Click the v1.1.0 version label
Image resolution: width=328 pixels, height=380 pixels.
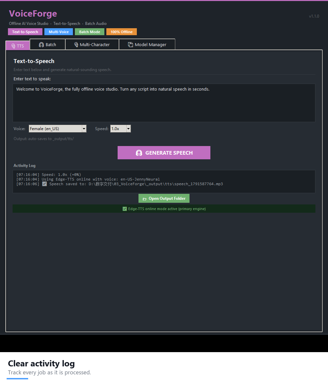click(314, 16)
